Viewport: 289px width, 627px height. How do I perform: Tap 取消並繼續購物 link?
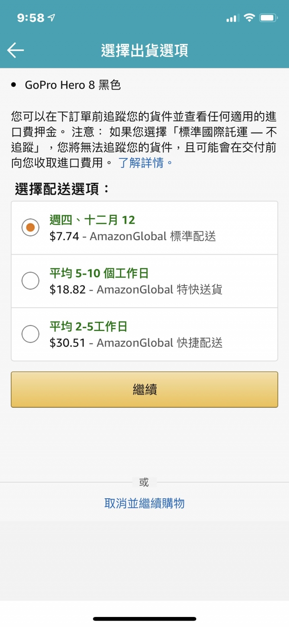(144, 503)
